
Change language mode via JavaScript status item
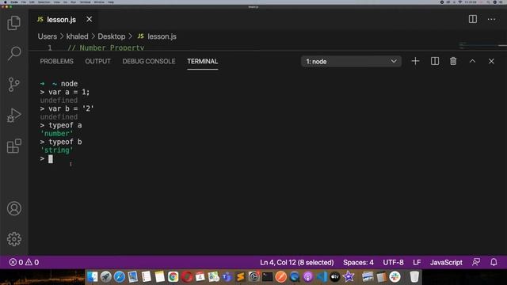pos(446,262)
